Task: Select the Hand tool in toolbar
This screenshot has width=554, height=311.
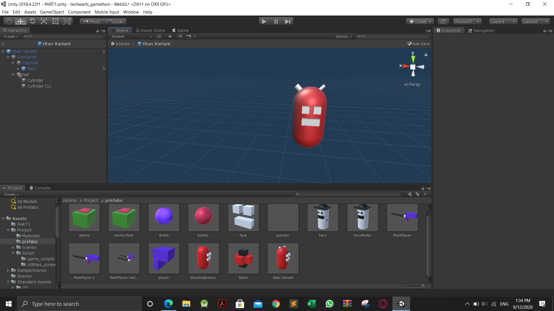Action: [x=9, y=21]
